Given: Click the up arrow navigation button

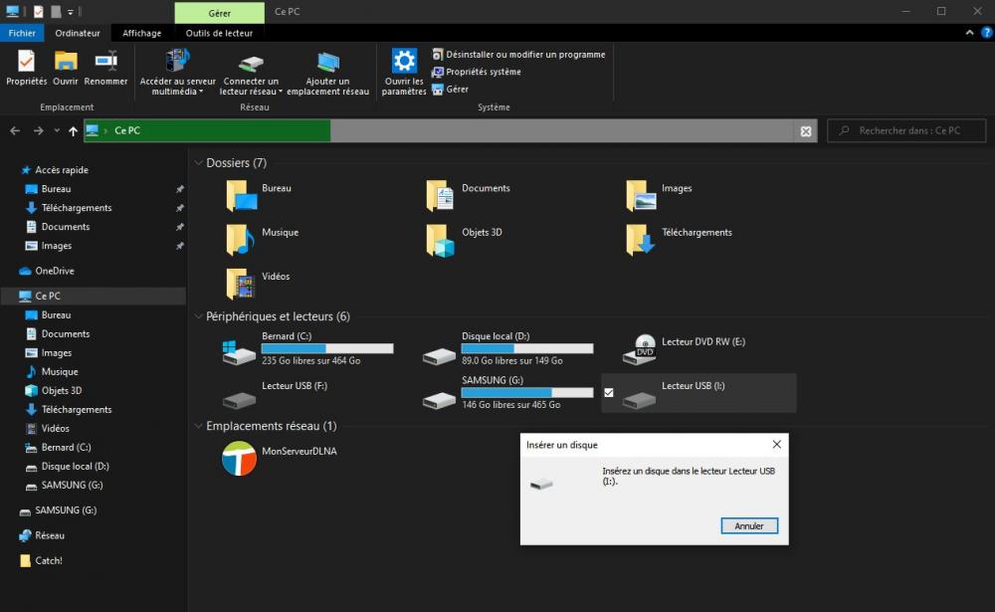Looking at the screenshot, I should pyautogui.click(x=74, y=131).
